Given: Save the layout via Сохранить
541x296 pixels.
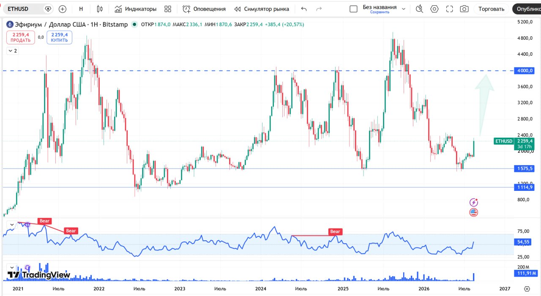Looking at the screenshot, I should coord(380,12).
